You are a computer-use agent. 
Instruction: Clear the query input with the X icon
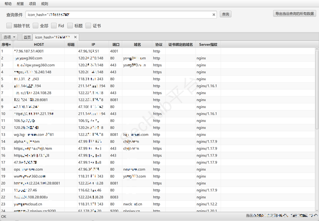pyautogui.click(x=214, y=15)
